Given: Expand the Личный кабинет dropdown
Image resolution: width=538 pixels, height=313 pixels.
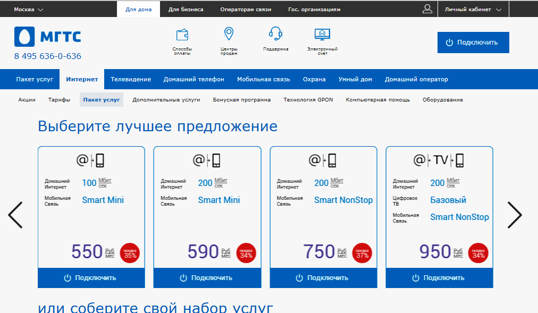Looking at the screenshot, I should [473, 9].
